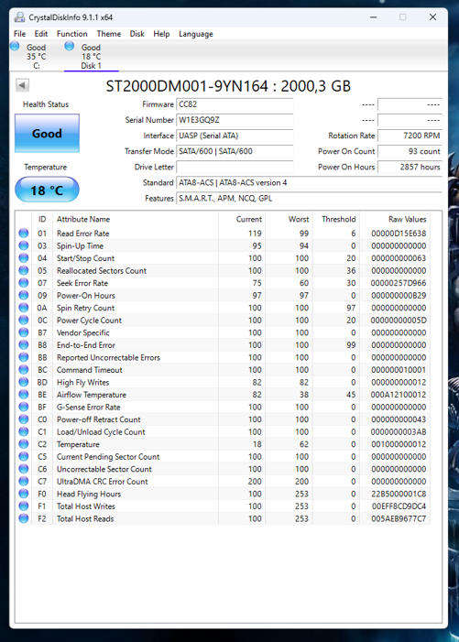Select the C: drive tab
Screen dimensions: 459x642
[36, 57]
